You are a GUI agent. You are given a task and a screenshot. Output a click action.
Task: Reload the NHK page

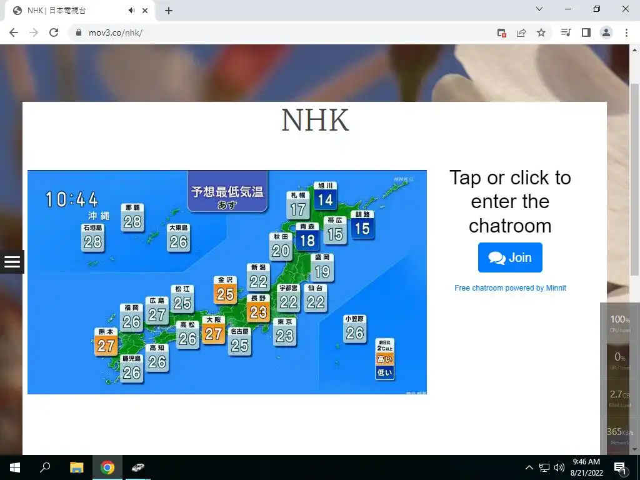click(x=54, y=32)
